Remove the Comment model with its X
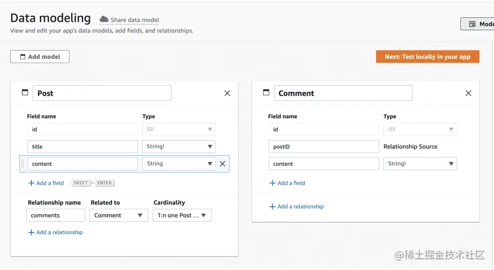 pyautogui.click(x=469, y=94)
